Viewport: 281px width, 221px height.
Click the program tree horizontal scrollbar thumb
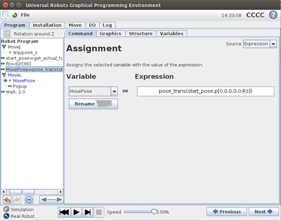(22, 192)
